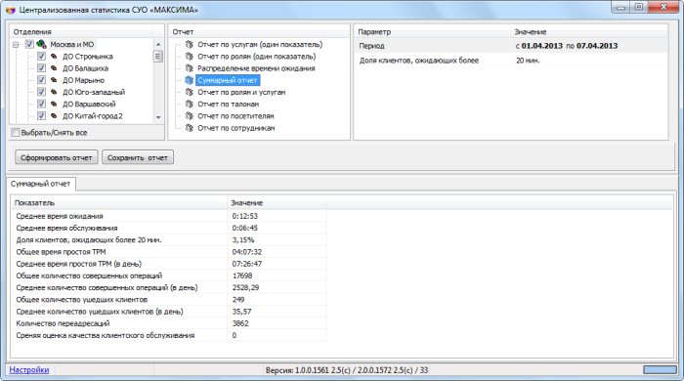Image resolution: width=684 pixels, height=381 pixels.
Task: Uncheck the ДО Варшавский checkbox
Action: pyautogui.click(x=41, y=104)
